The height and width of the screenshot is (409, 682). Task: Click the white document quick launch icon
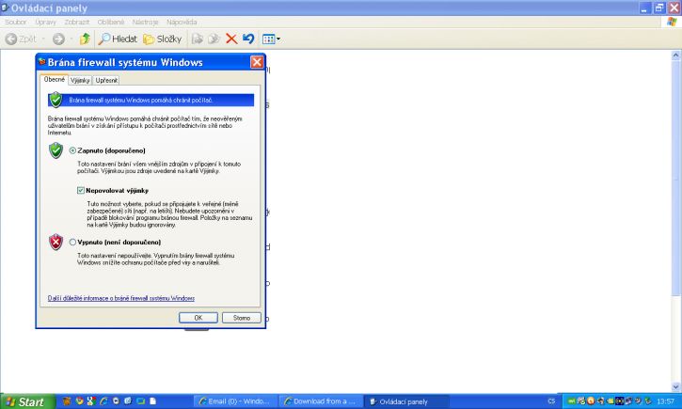(152, 401)
